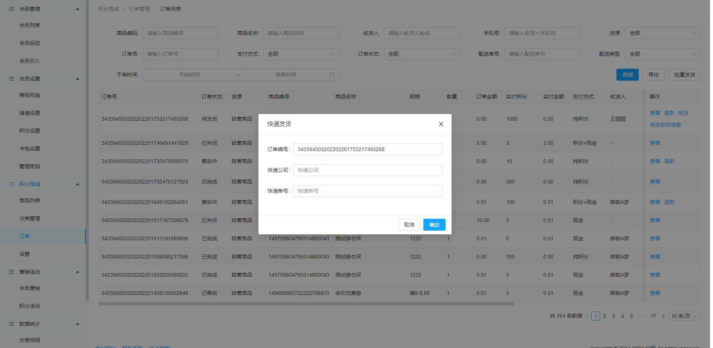The image size is (713, 348).
Task: Click the horizontal scrollbar under the table
Action: tap(306, 304)
